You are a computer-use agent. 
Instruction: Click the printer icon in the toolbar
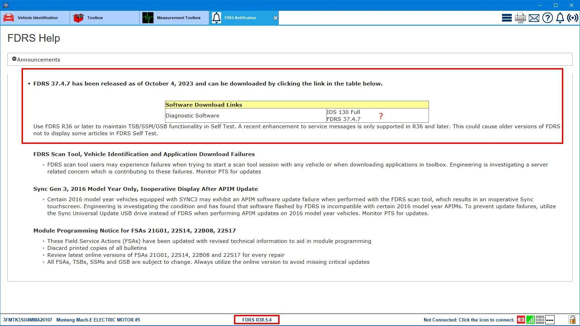point(520,18)
